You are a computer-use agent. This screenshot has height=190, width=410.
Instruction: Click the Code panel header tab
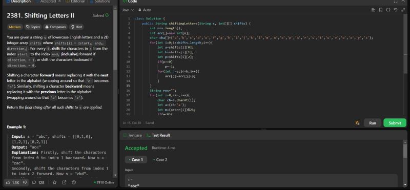130,2
